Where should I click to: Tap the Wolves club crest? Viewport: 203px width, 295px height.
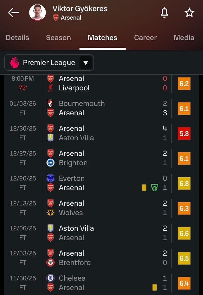tap(50, 213)
